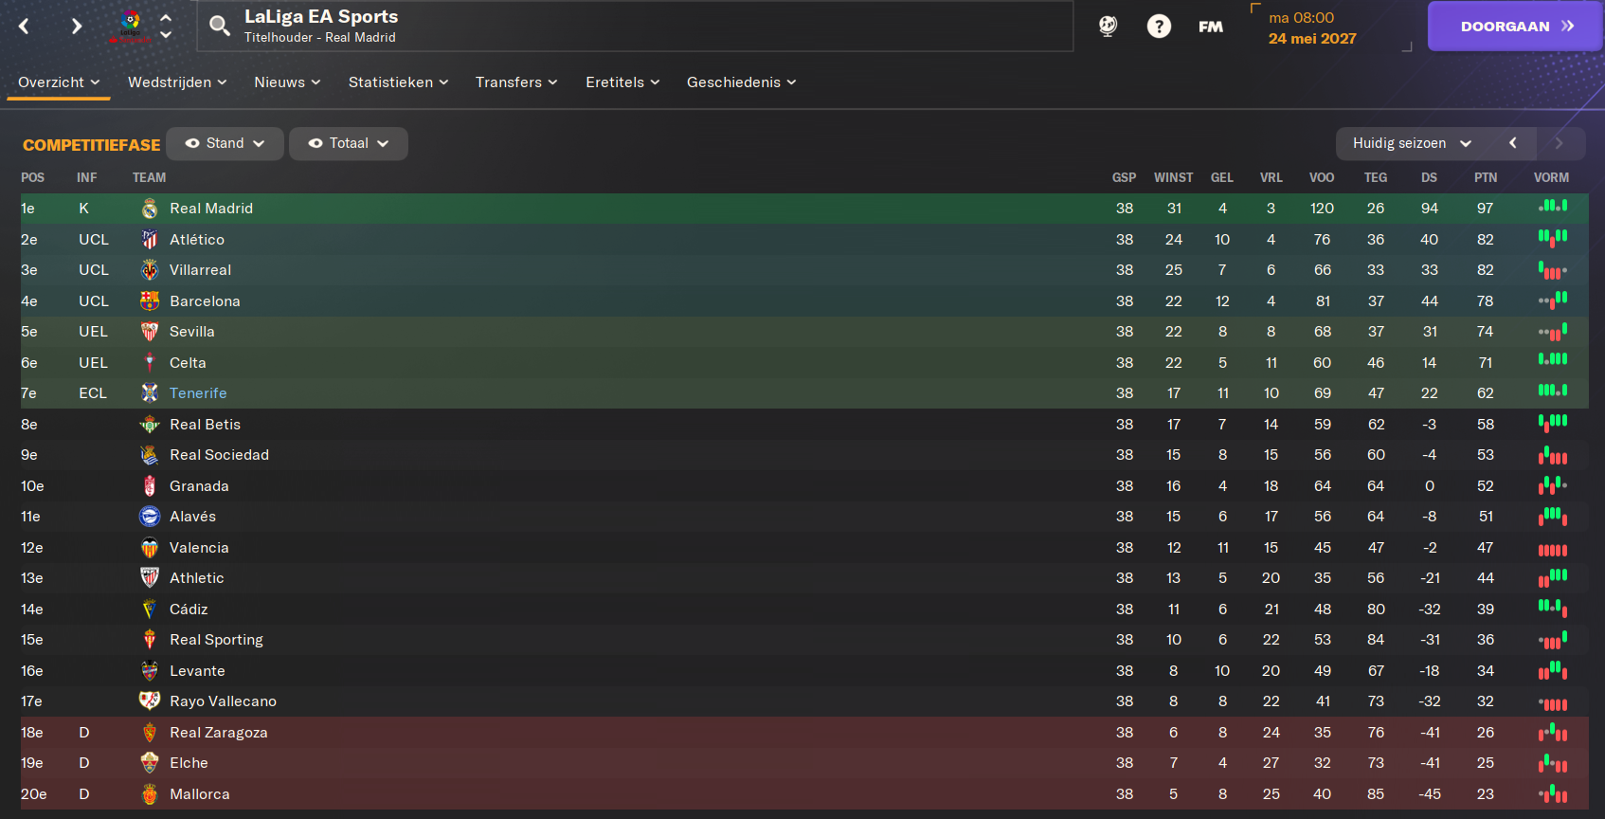Expand the Huidig seizoen dropdown
Image resolution: width=1605 pixels, height=819 pixels.
pos(1412,143)
